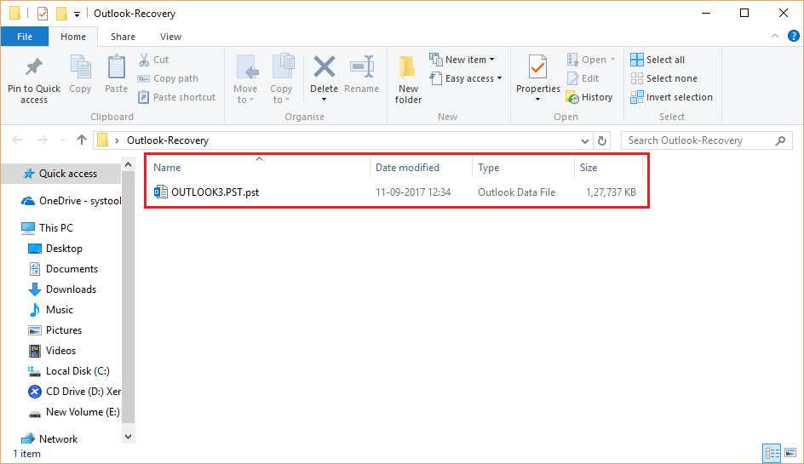Open the Copy to menu
Image resolution: width=804 pixels, height=464 pixels.
(281, 79)
